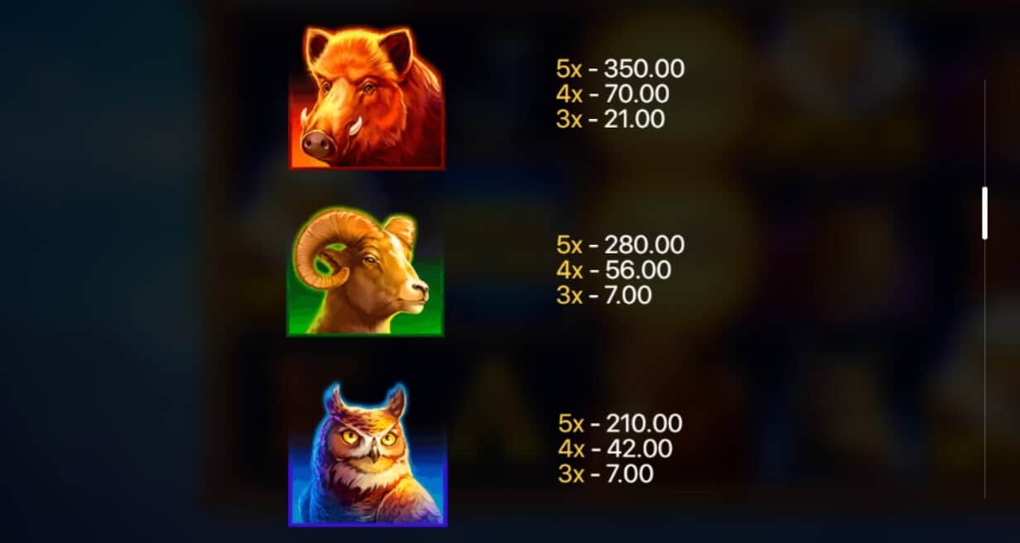Click the ram's 3x - 7.00 payout line
The width and height of the screenshot is (1020, 543).
[604, 295]
